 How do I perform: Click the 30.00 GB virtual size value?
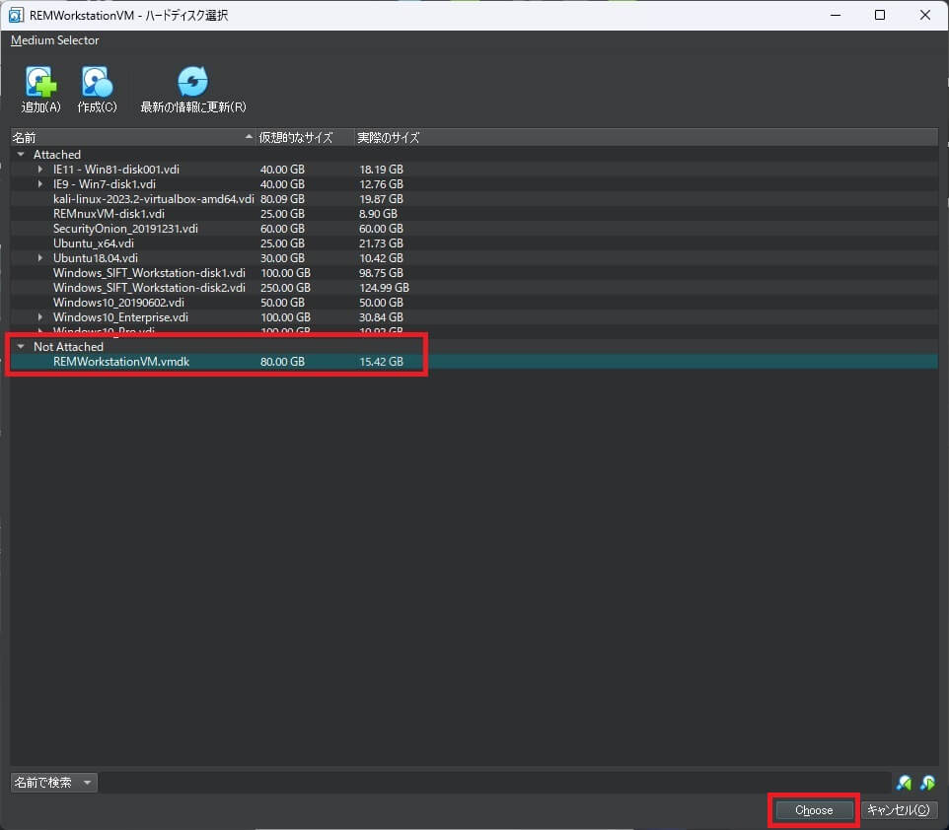pyautogui.click(x=283, y=257)
